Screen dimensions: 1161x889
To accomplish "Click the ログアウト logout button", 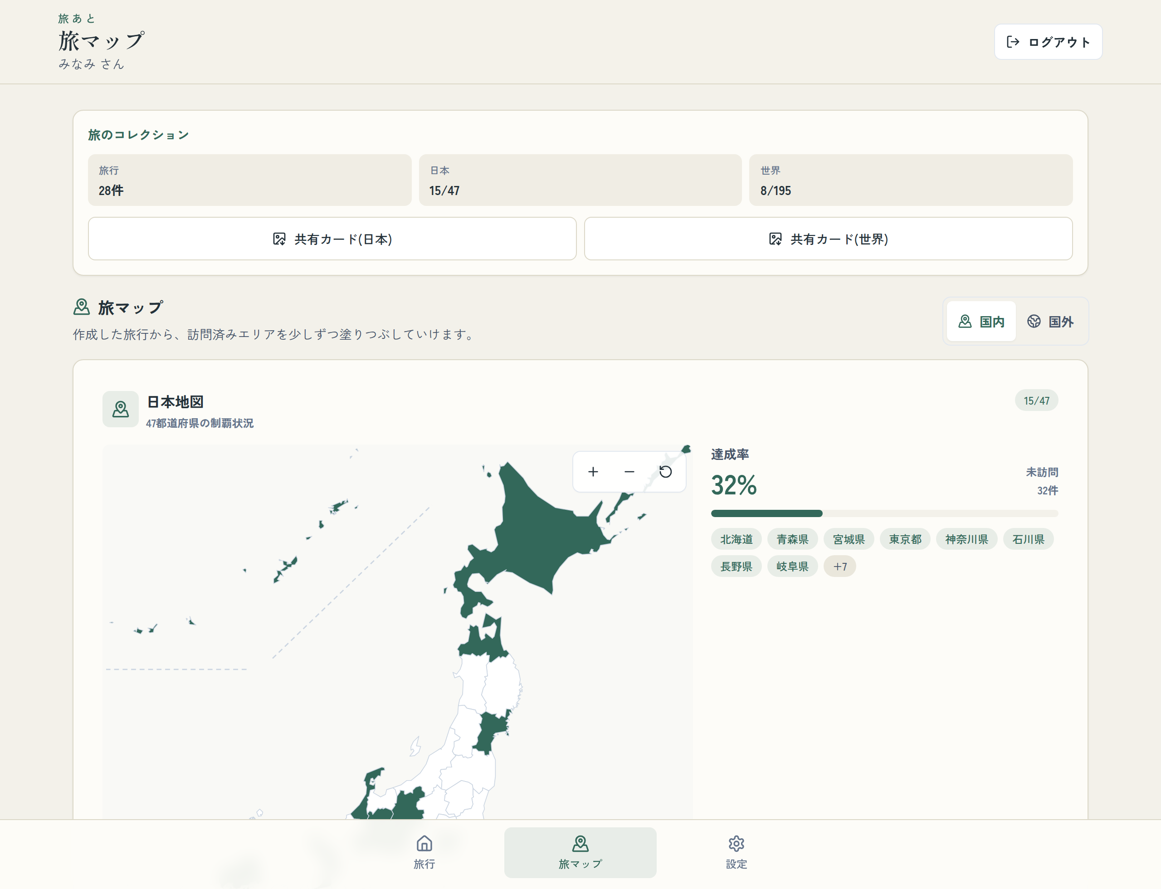I will 1048,42.
